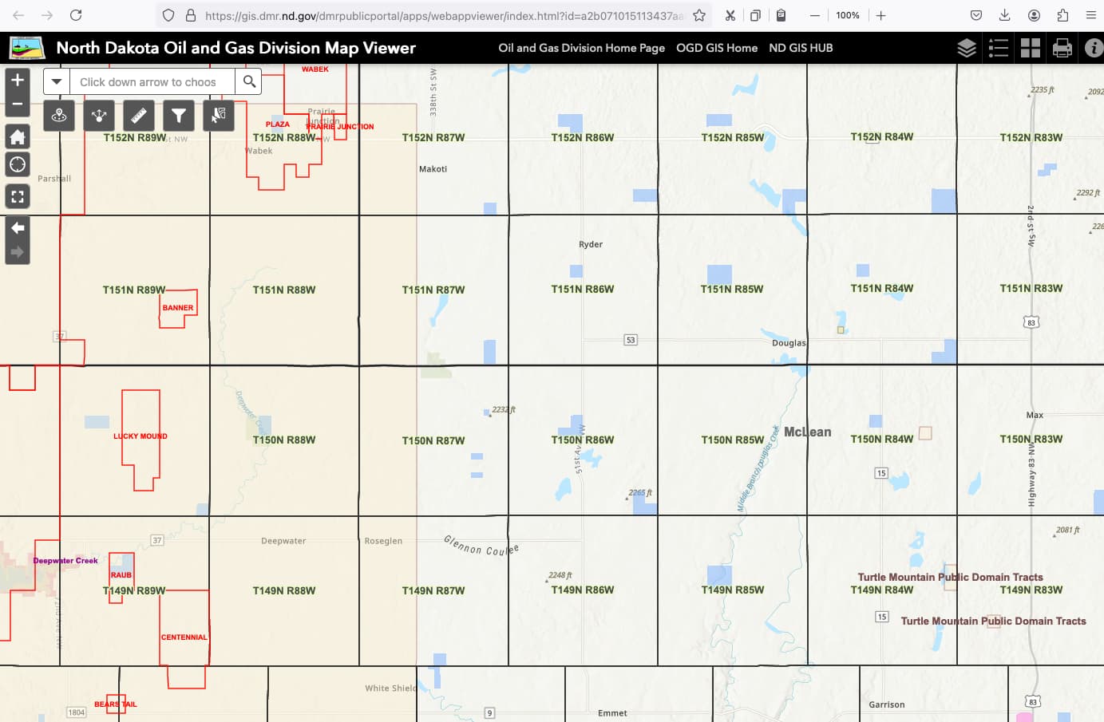Open the Filter funnel tool

(x=179, y=116)
